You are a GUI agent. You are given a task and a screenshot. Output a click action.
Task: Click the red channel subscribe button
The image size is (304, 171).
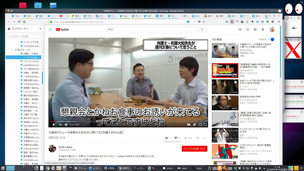[194, 149]
